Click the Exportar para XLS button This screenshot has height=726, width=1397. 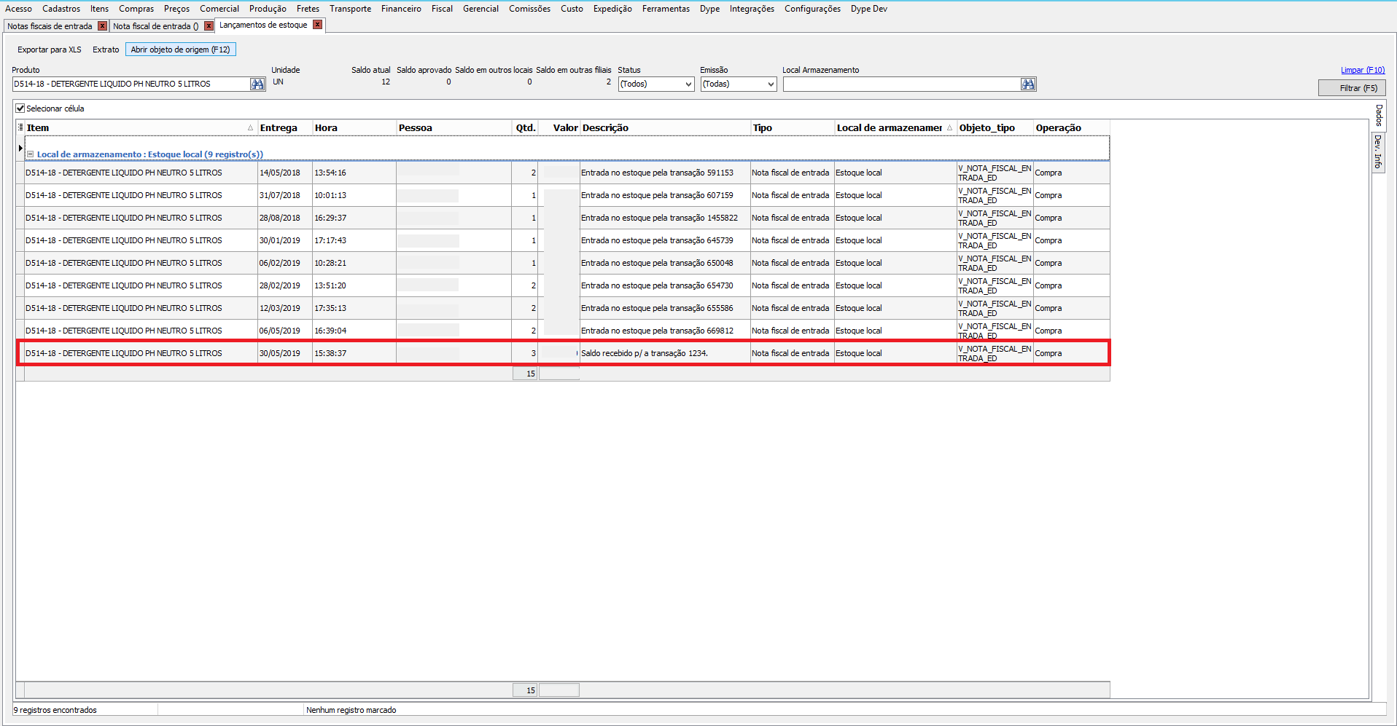click(x=50, y=50)
